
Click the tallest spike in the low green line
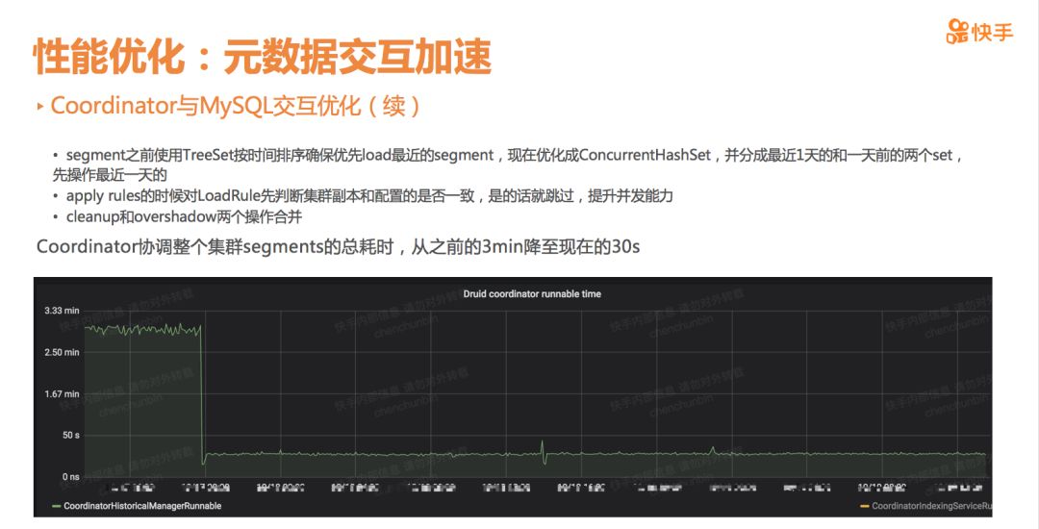click(543, 447)
